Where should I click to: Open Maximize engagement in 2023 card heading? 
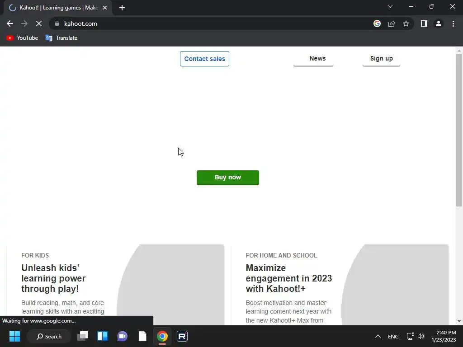pos(289,278)
